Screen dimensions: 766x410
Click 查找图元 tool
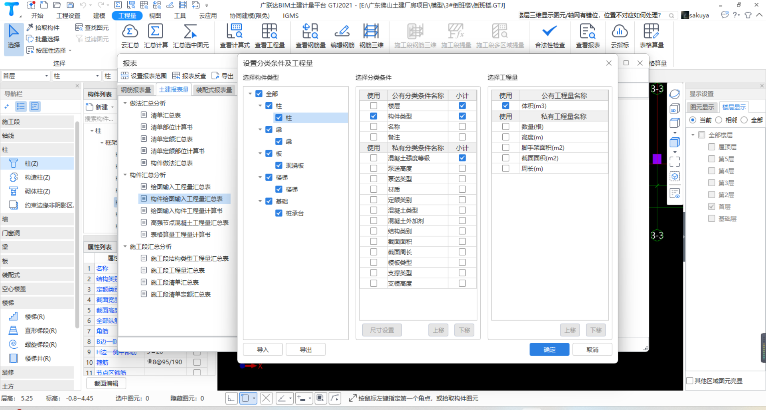click(x=92, y=27)
